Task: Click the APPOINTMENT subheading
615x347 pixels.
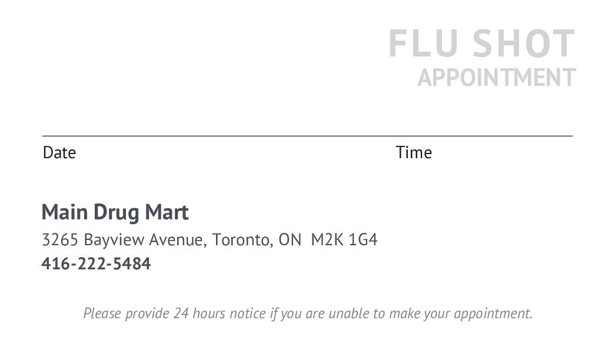Action: [x=496, y=78]
